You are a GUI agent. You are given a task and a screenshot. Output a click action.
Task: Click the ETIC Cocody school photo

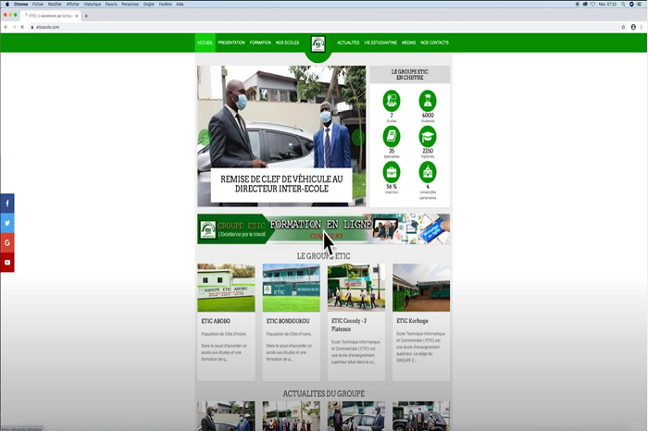point(356,288)
